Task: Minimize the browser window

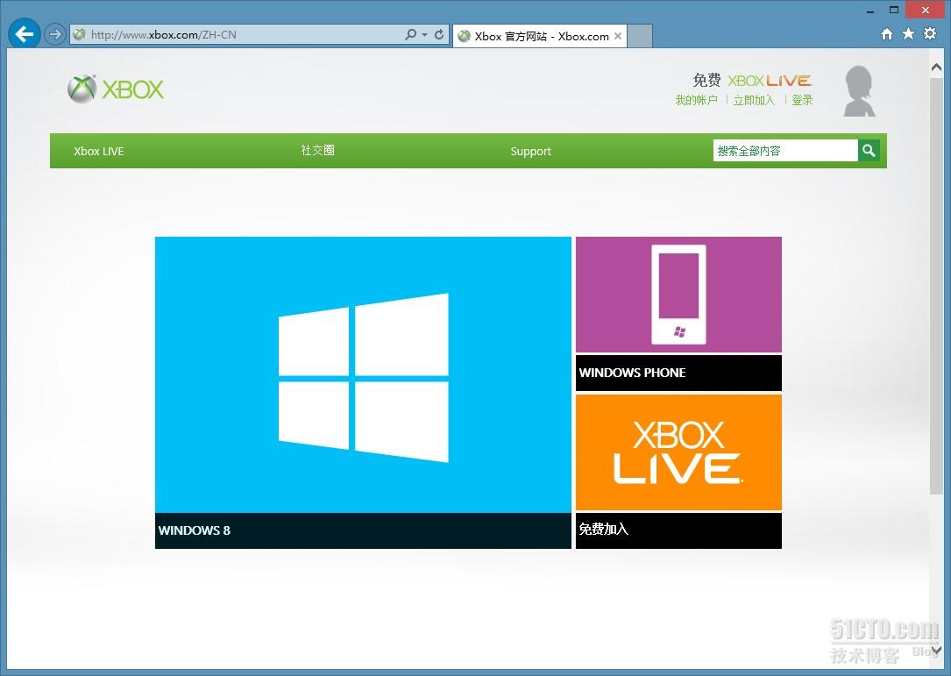Action: click(x=870, y=11)
